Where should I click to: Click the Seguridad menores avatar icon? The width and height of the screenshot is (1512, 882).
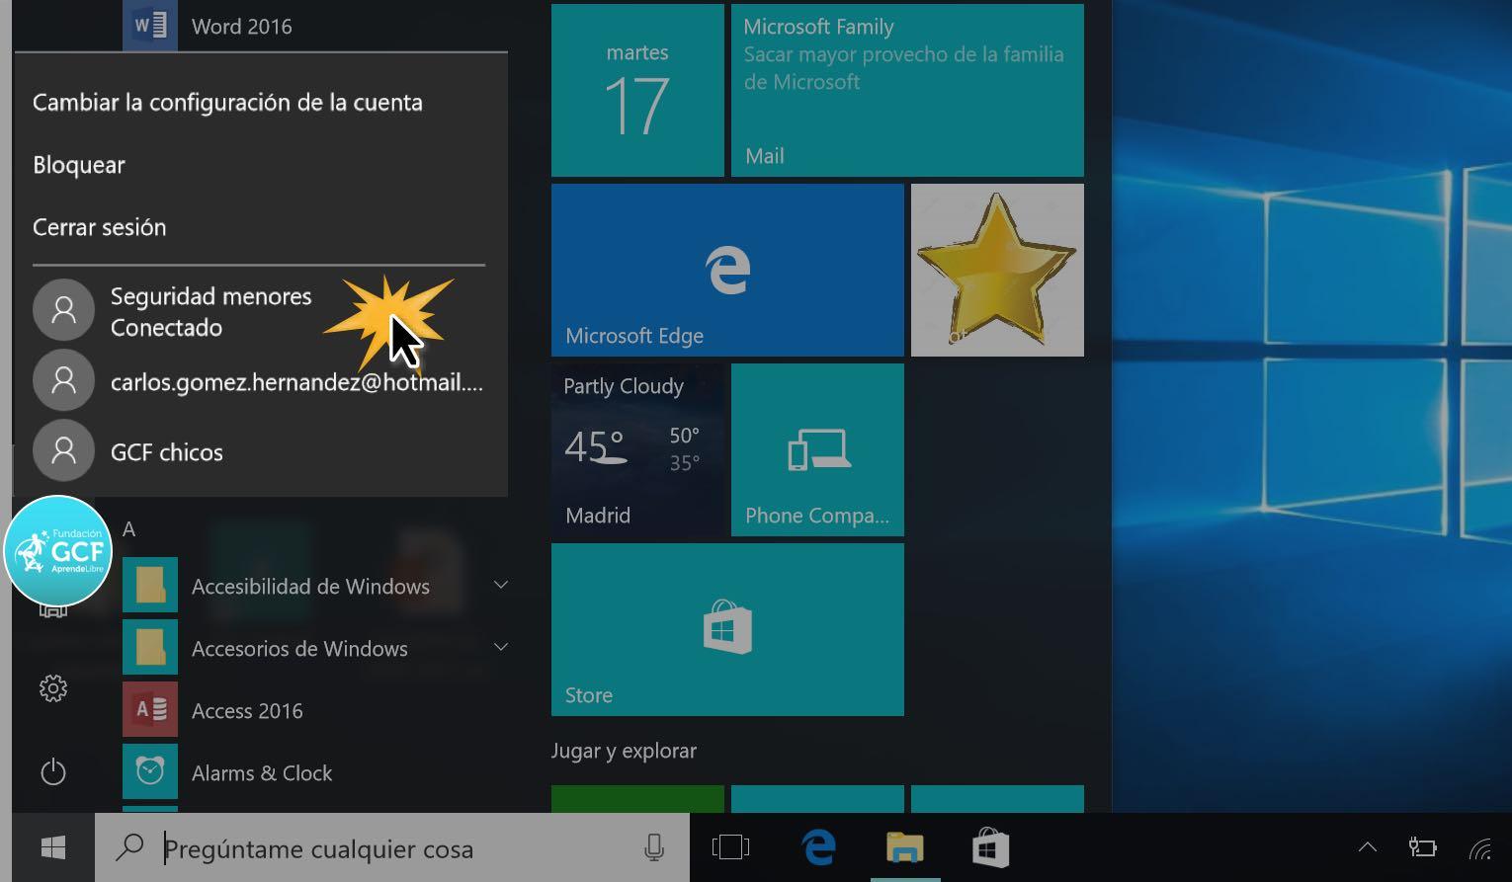pos(64,310)
